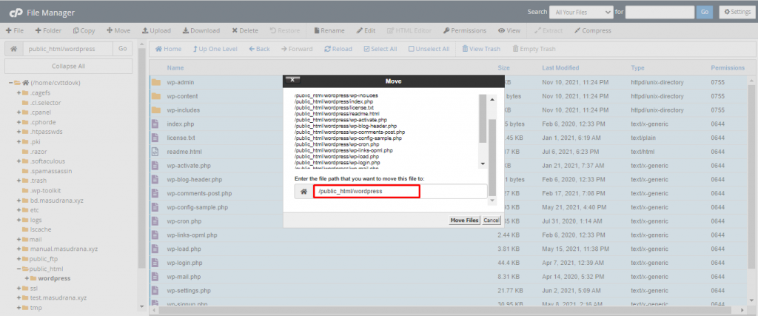
Task: Expand the .cpanel folder in tree
Action: coord(19,112)
